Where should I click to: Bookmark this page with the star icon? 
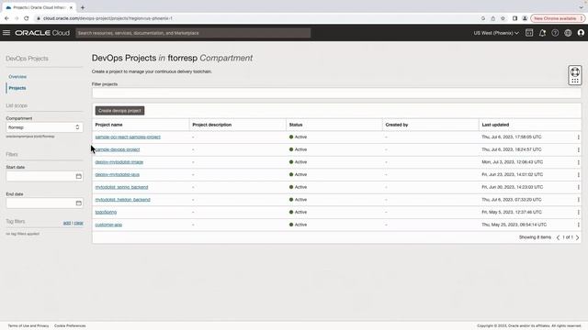pos(503,18)
